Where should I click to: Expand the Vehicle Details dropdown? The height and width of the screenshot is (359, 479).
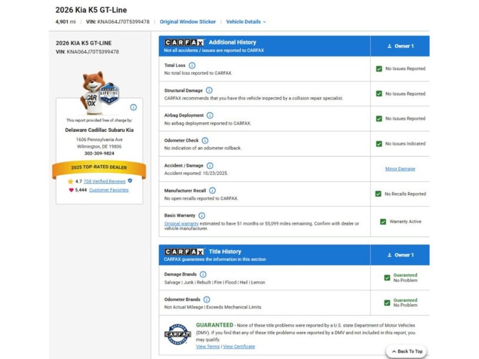click(246, 22)
